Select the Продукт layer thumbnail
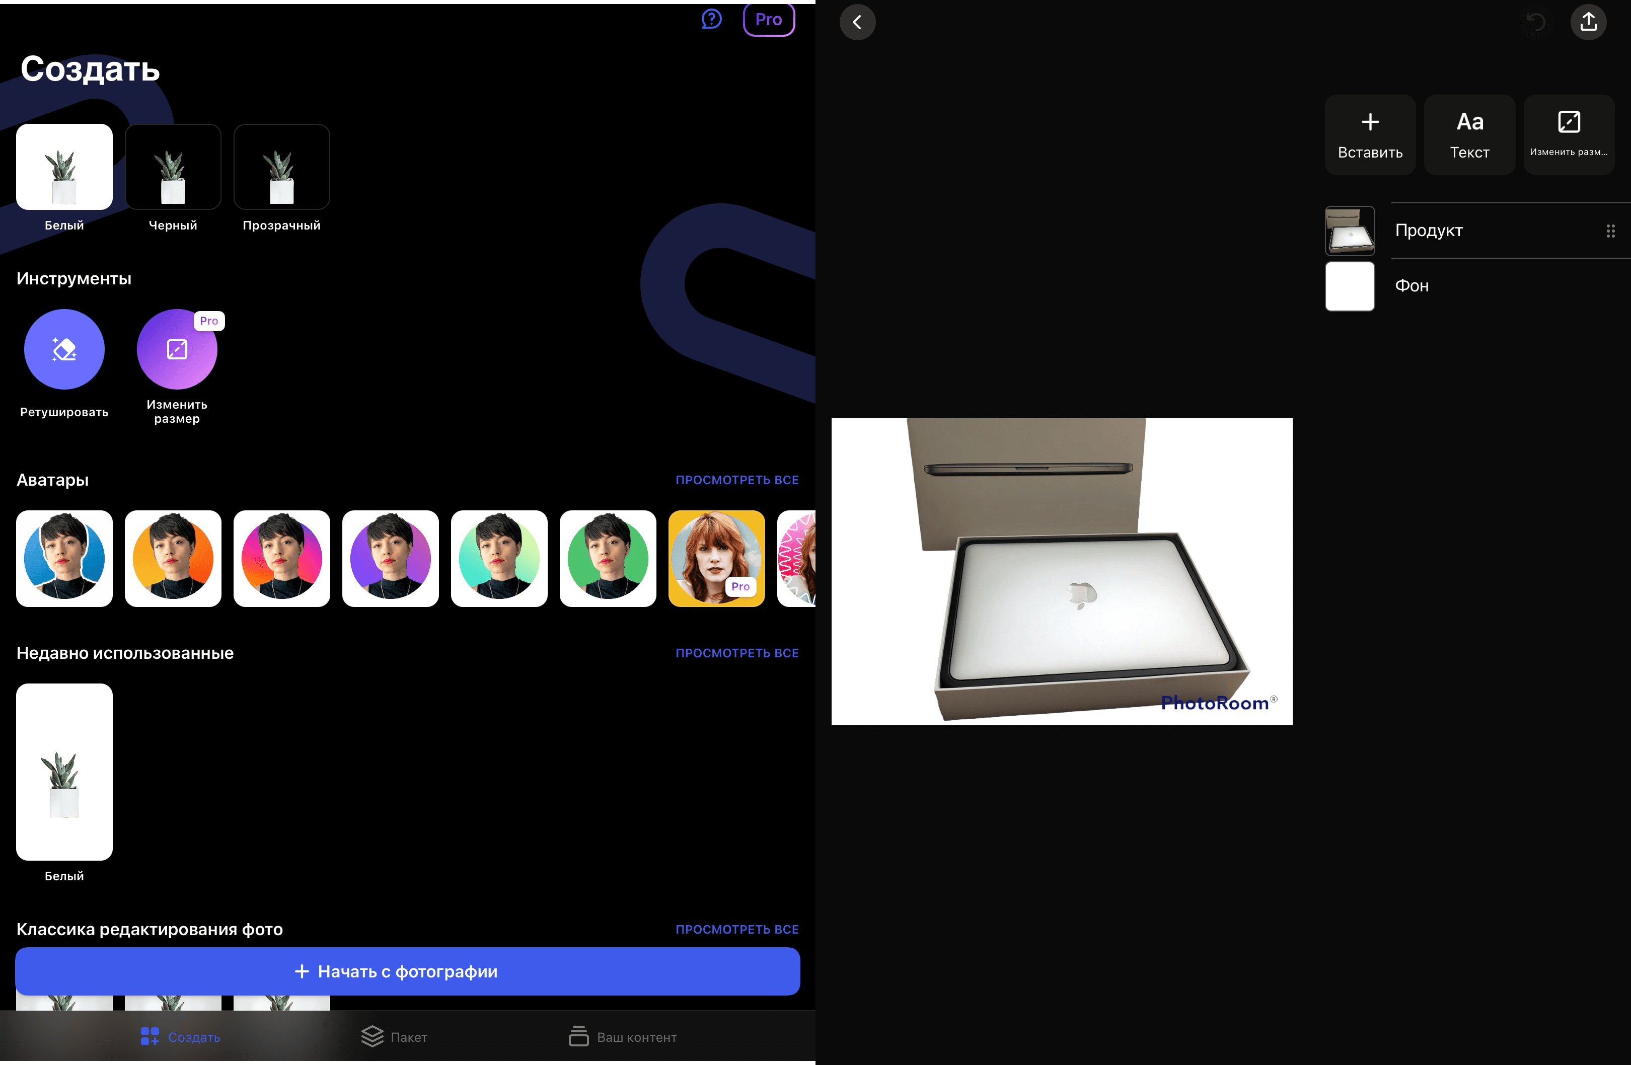This screenshot has height=1065, width=1631. pos(1349,231)
